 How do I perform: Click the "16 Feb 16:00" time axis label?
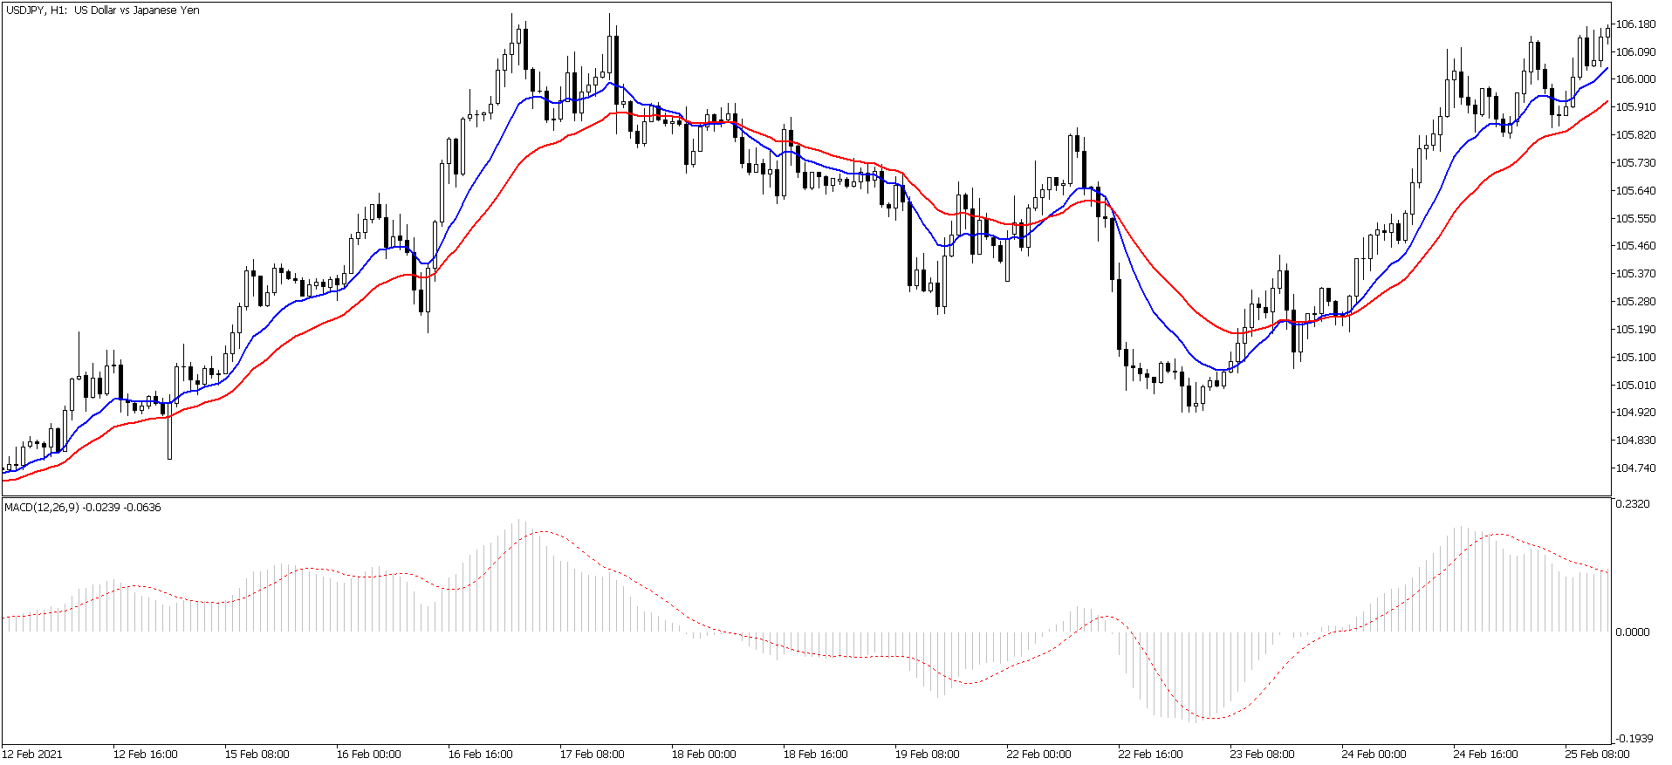pyautogui.click(x=480, y=755)
